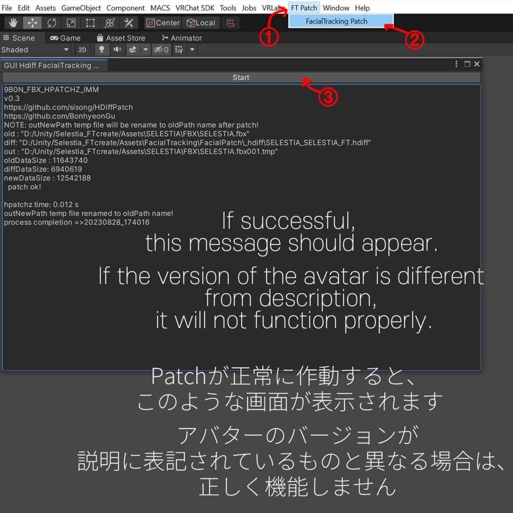
Task: Open the Shaded draw mode dropdown
Action: pos(35,49)
